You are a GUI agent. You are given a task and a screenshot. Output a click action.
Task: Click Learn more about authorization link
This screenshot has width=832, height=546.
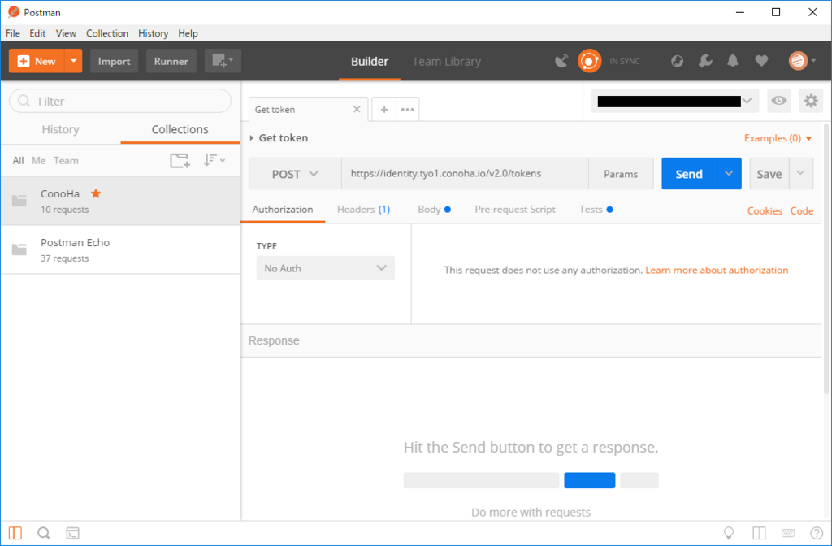[717, 270]
